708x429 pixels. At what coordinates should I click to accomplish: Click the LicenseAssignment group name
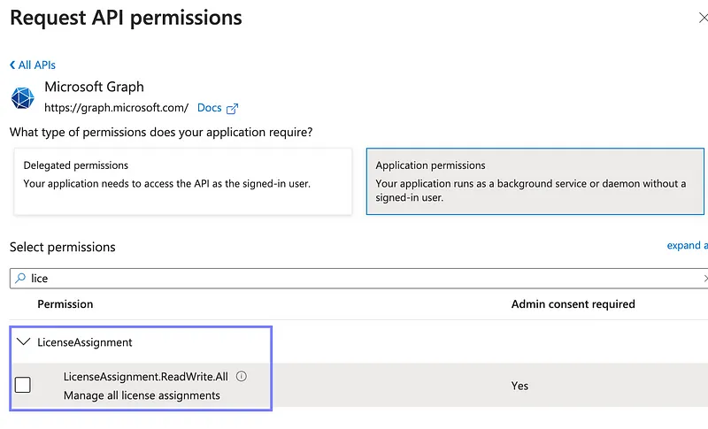tap(85, 341)
